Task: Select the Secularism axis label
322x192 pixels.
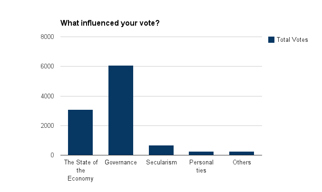Action: (161, 162)
